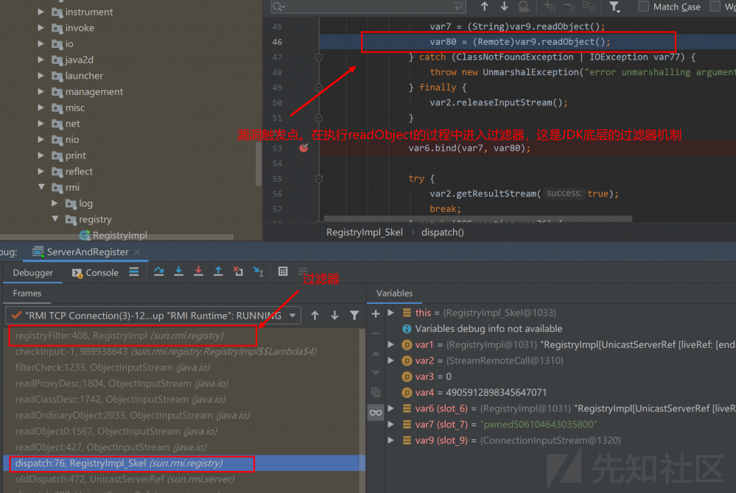Expand the 'this' variable node
The height and width of the screenshot is (493, 736).
click(390, 313)
